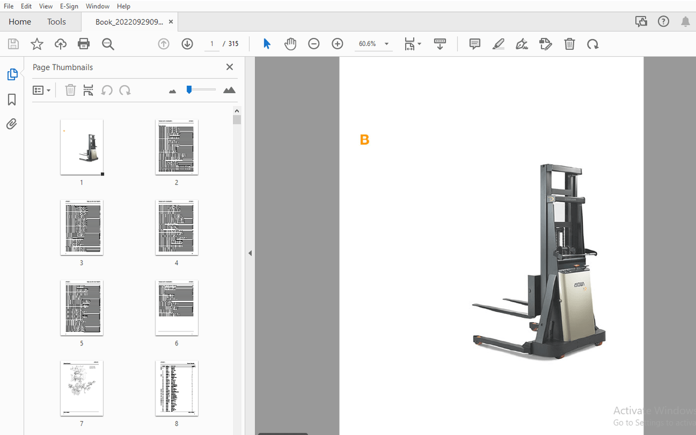Enable the Selection arrow tool

[x=267, y=43]
